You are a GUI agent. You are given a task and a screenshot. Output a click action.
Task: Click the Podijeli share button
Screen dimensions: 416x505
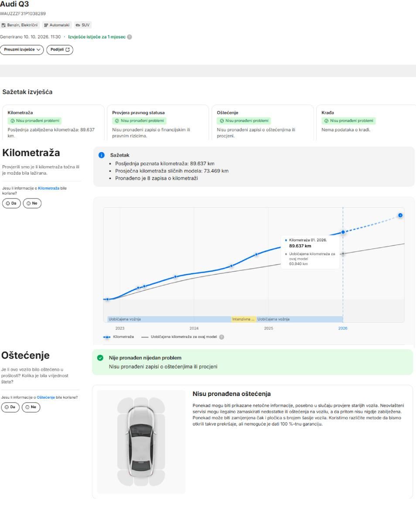(60, 50)
